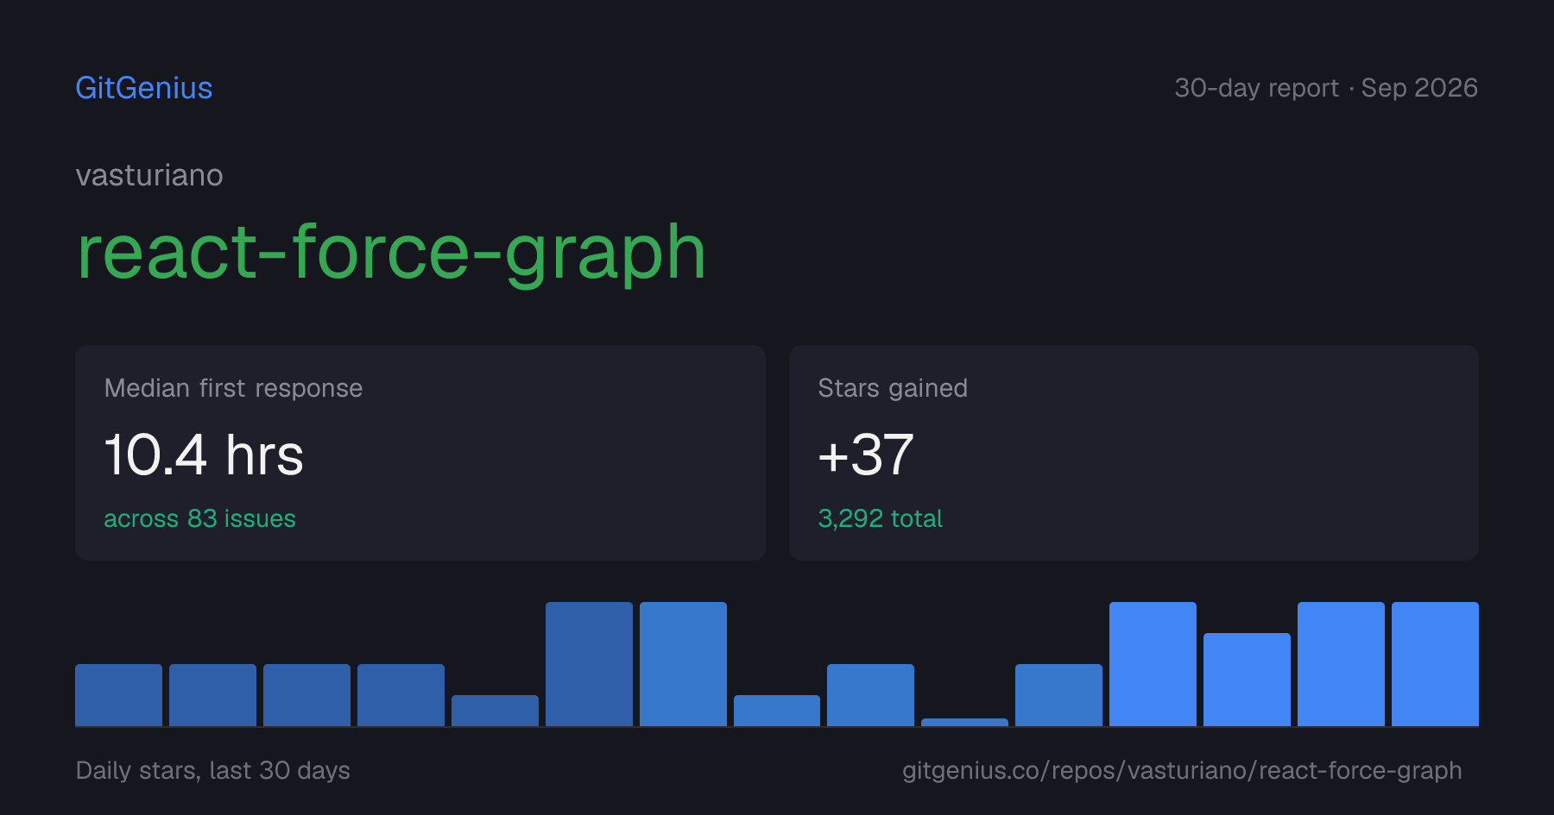Click the last bar in daily stars chart

[x=1435, y=664]
